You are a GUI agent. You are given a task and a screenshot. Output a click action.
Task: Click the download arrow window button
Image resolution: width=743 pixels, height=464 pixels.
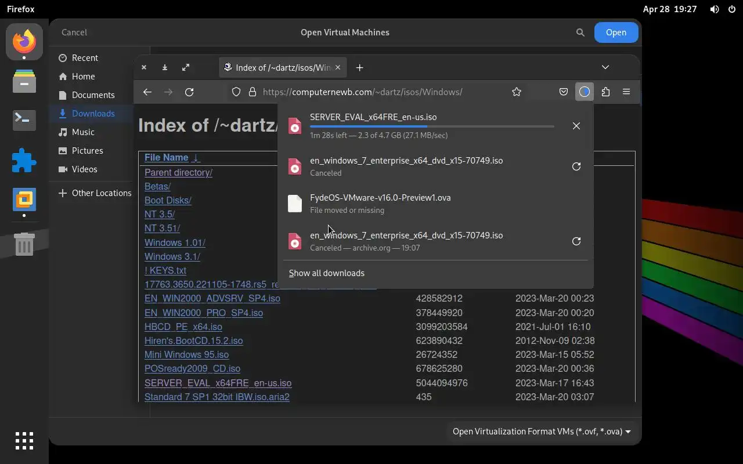pos(165,67)
